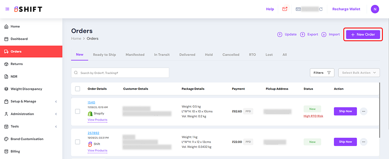This screenshot has width=389, height=159.
Task: Switch to the In Transit tab
Action: click(162, 55)
